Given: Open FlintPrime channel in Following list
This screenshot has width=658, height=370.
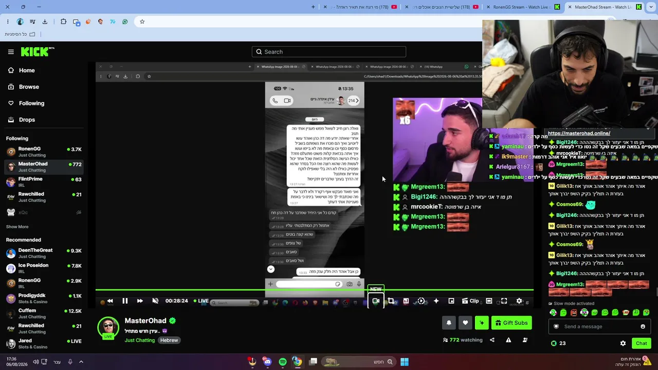Looking at the screenshot, I should [44, 182].
